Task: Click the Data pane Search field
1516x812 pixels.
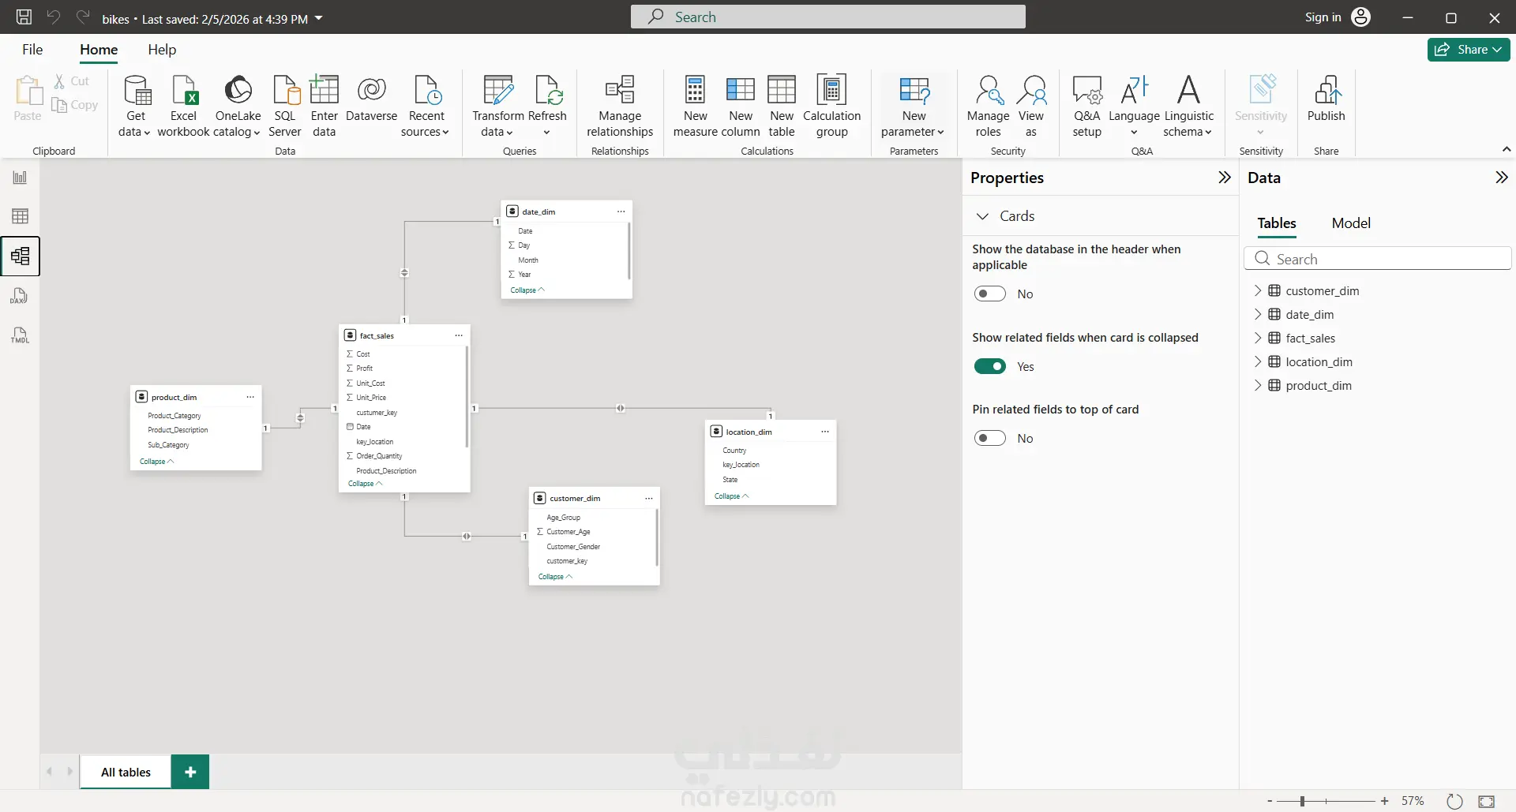Action: click(x=1377, y=259)
